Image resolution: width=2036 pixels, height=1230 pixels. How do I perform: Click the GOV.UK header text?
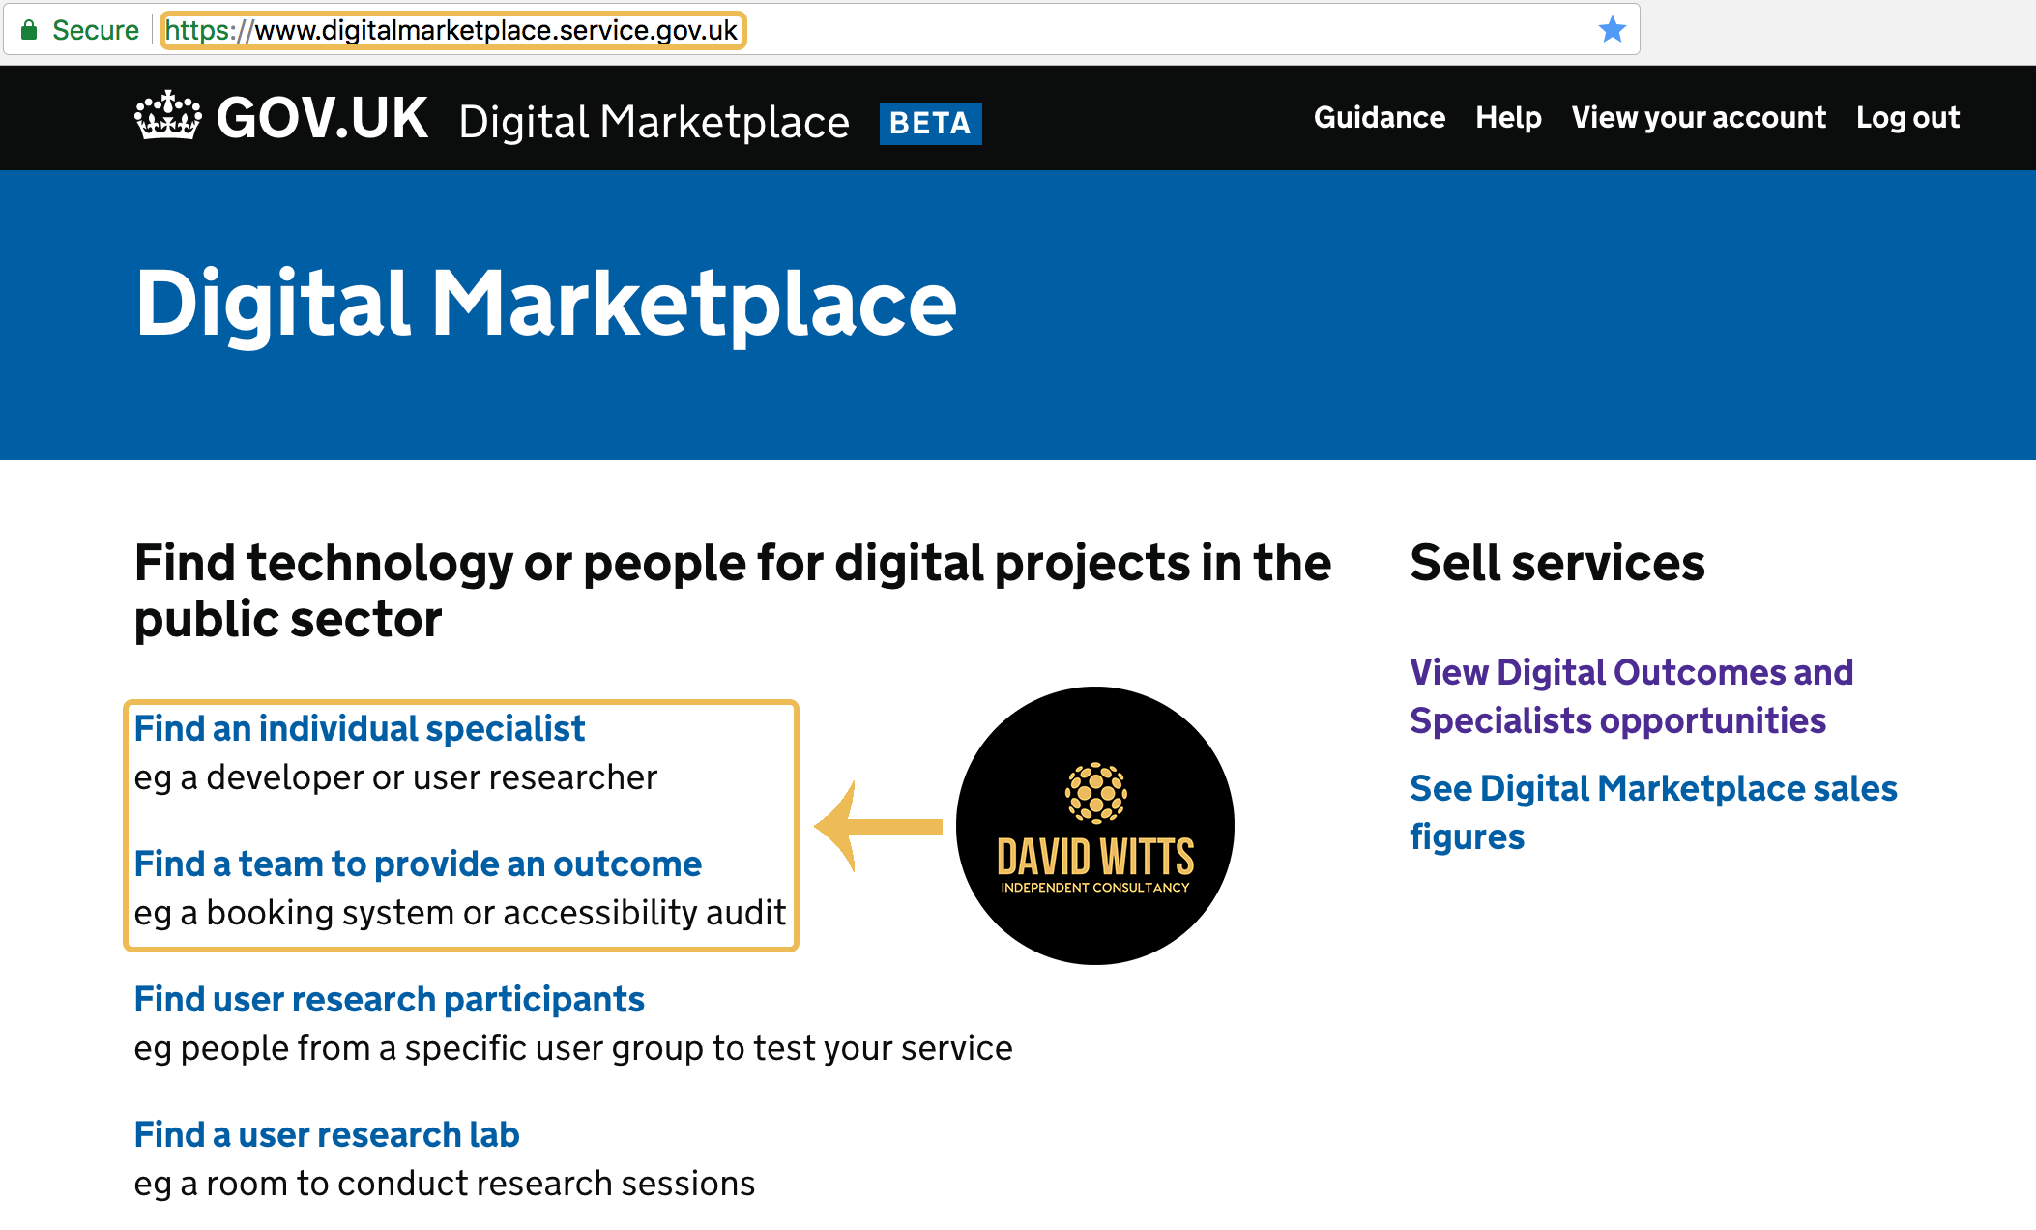tap(322, 118)
